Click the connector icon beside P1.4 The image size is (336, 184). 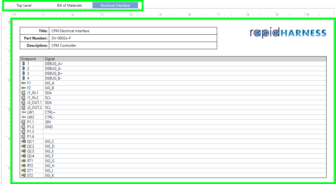23,137
